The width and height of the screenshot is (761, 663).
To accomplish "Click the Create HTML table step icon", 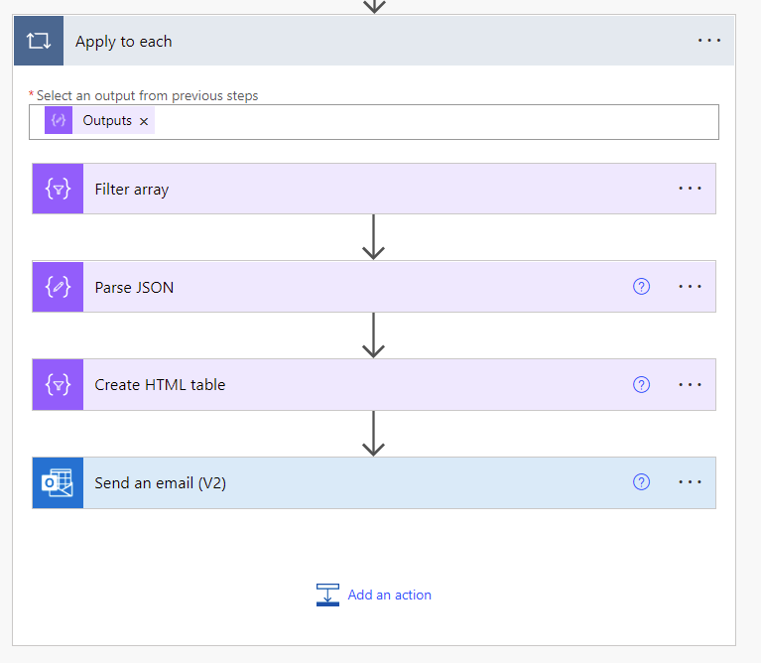I will pos(58,384).
